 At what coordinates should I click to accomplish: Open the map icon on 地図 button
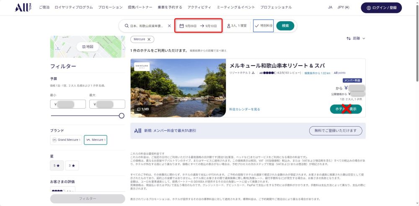[x=84, y=47]
